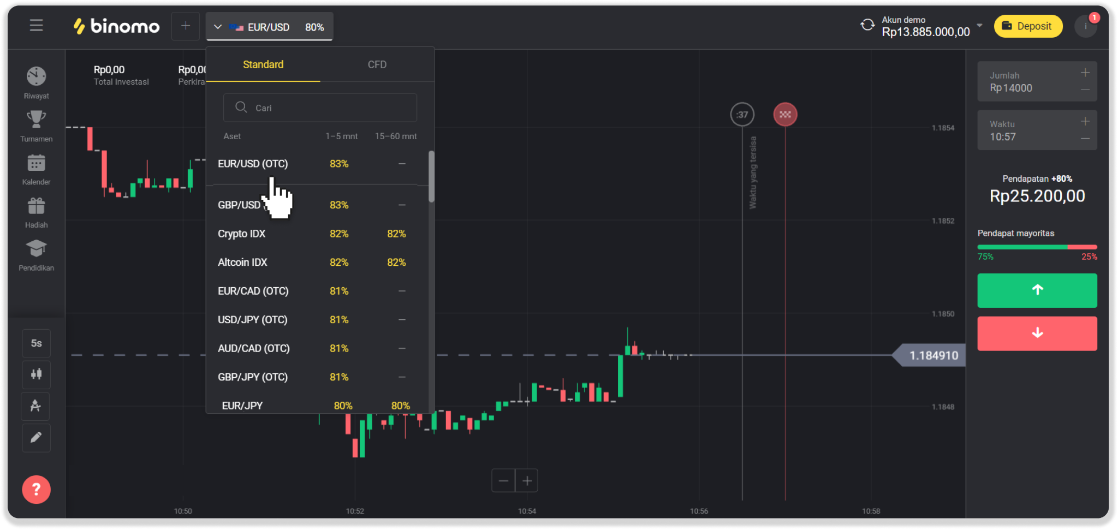
Task: Open the 5s timeframe selector
Action: (x=36, y=343)
